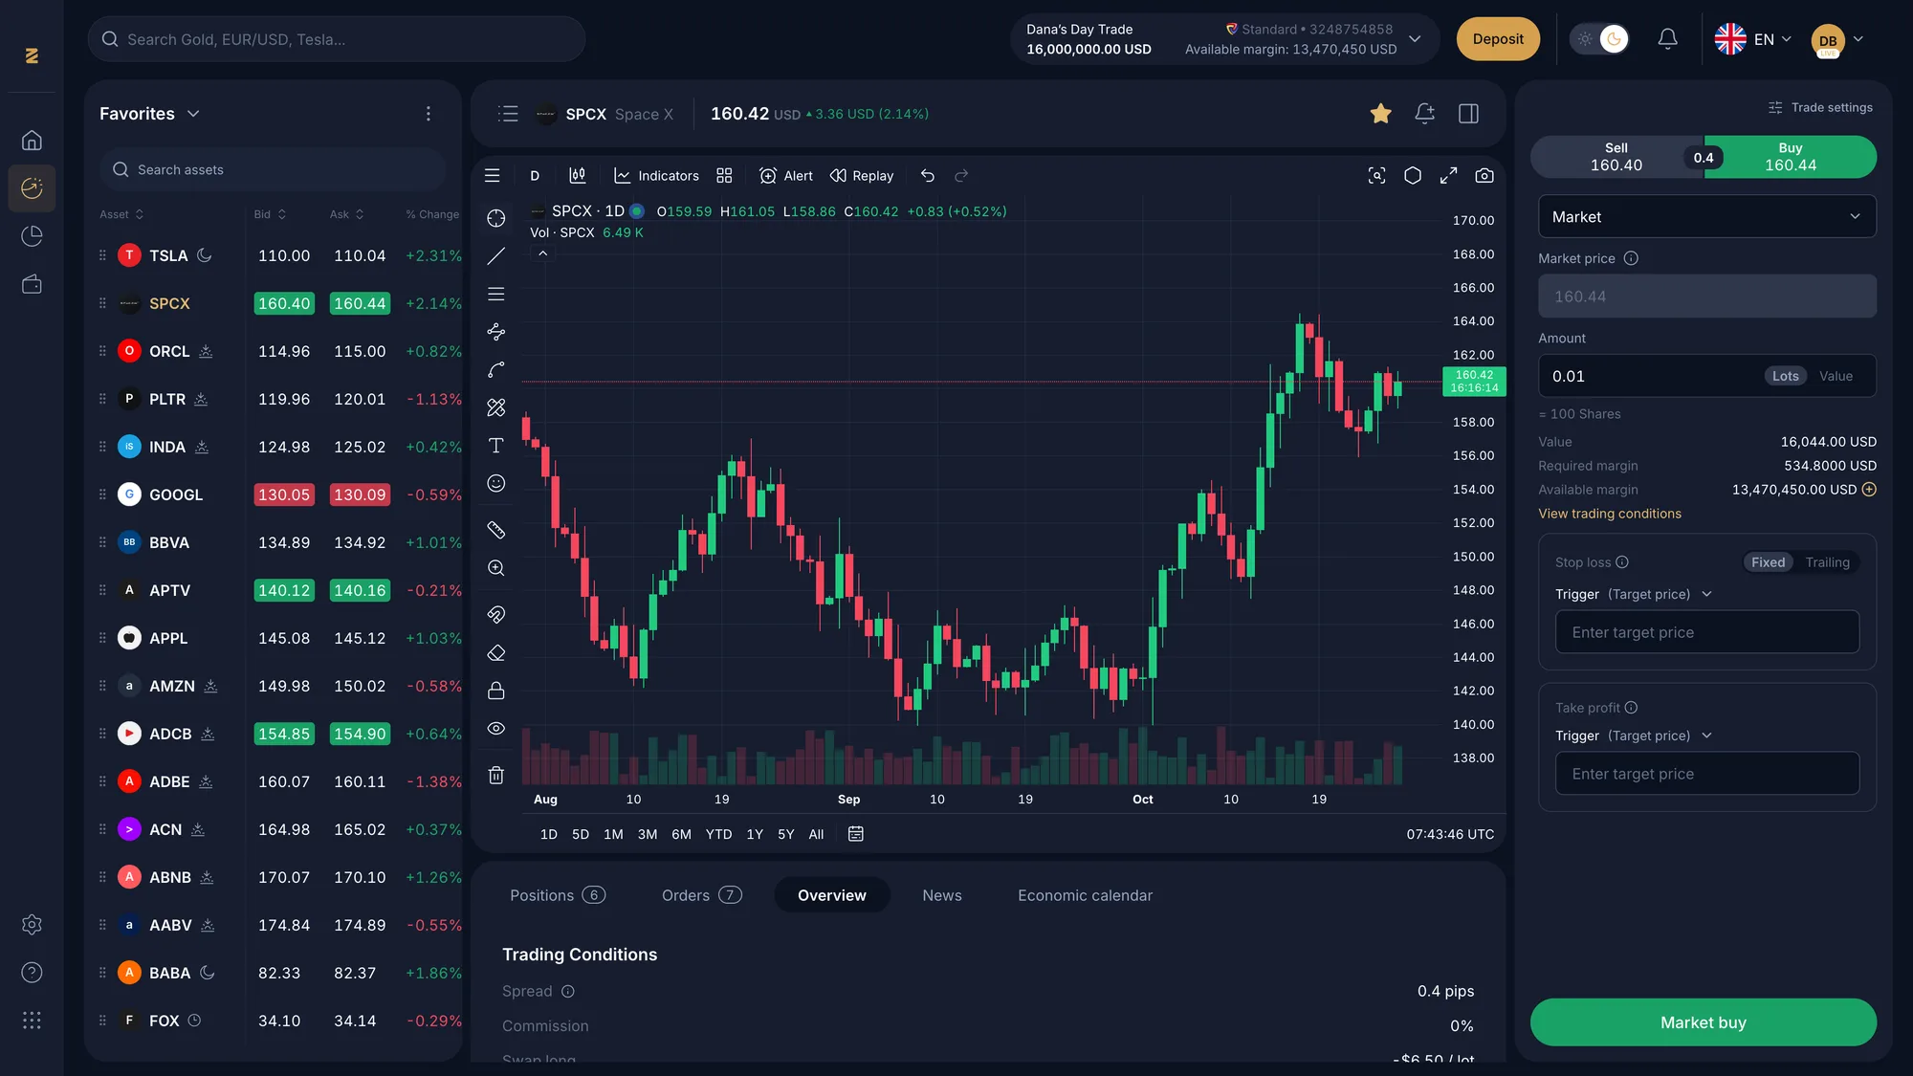1913x1076 pixels.
Task: Open the Economic calendar tab
Action: pyautogui.click(x=1085, y=896)
